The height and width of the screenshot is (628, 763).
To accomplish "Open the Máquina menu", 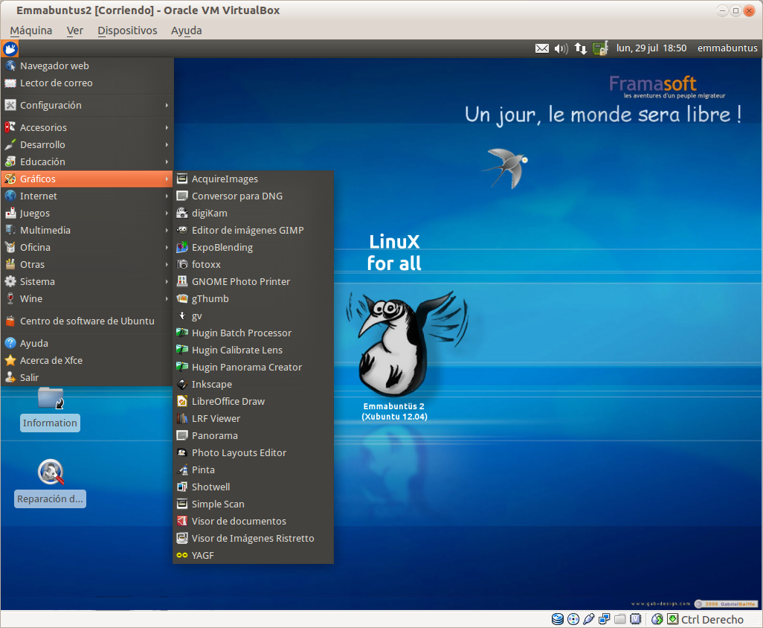I will pyautogui.click(x=31, y=31).
